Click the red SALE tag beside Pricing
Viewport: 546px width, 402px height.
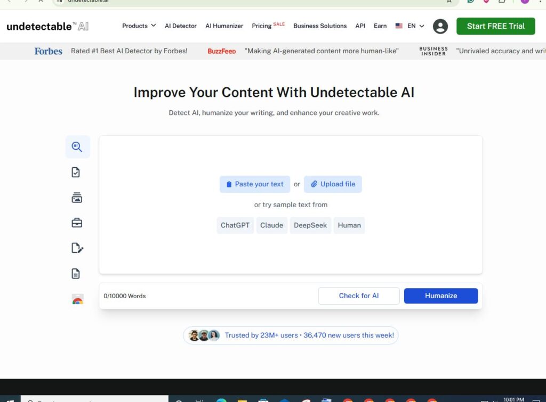point(279,24)
